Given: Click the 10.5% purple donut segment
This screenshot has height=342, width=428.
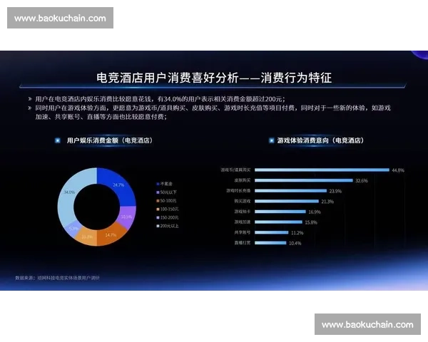Looking at the screenshot, I should click(126, 216).
